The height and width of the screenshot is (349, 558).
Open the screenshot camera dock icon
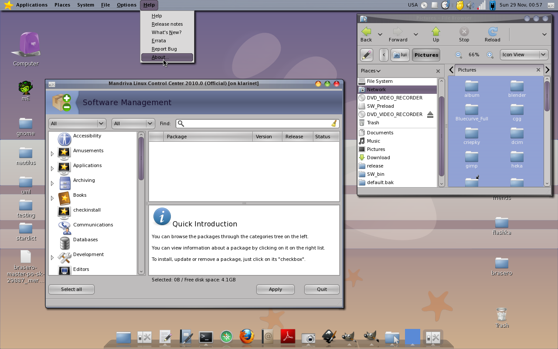(x=308, y=338)
